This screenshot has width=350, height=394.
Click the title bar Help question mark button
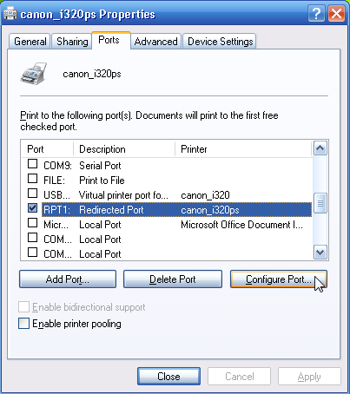point(316,14)
